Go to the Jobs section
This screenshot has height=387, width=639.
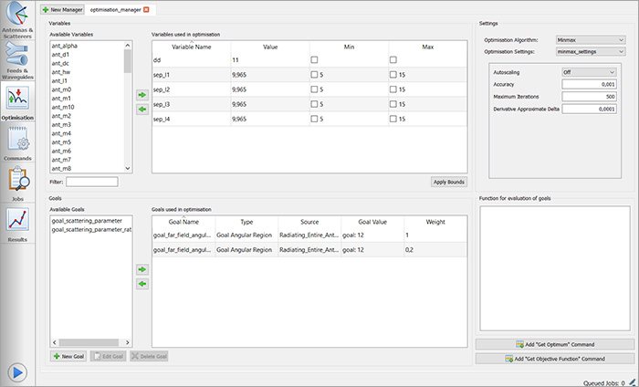[x=18, y=183]
